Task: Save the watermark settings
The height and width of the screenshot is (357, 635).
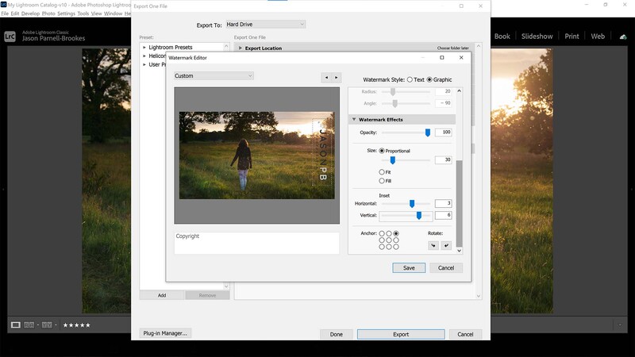Action: click(x=409, y=268)
